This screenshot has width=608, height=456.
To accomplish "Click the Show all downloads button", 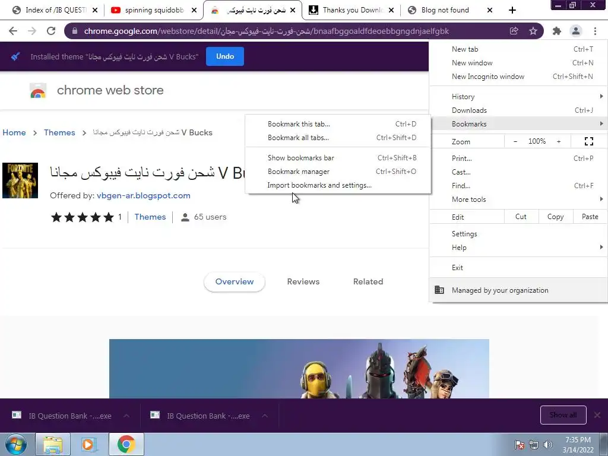I will coord(563,415).
